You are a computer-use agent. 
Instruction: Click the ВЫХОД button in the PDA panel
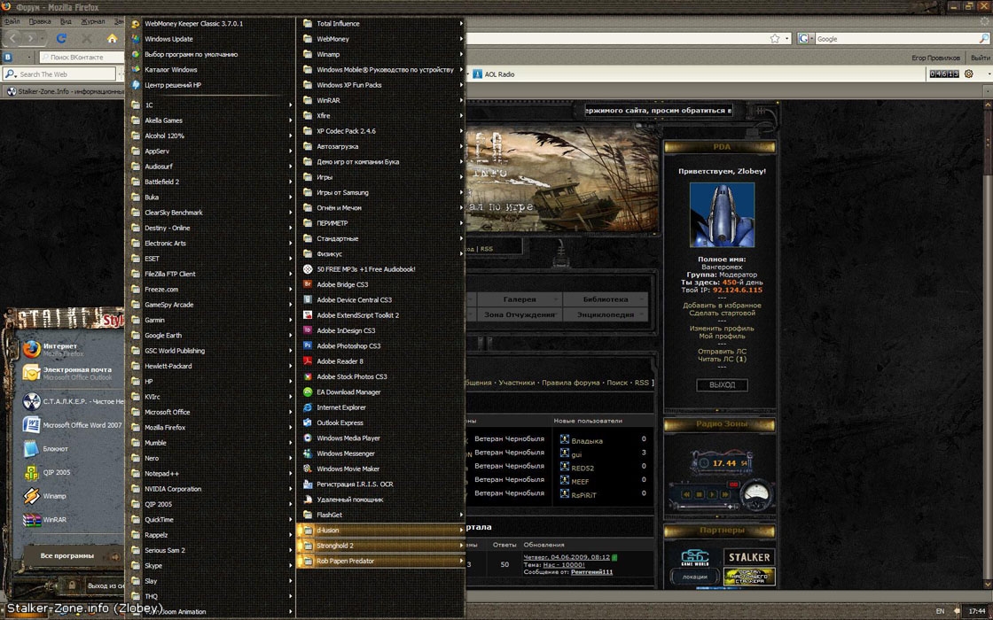(722, 385)
